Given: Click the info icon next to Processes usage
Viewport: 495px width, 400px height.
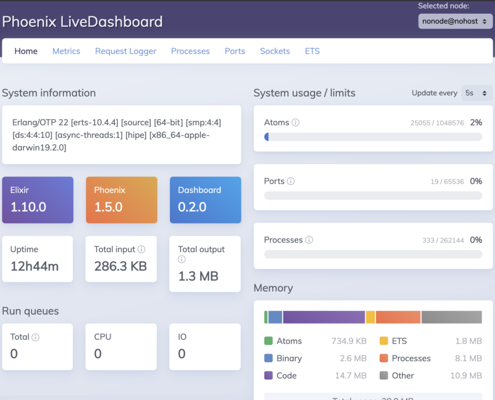Looking at the screenshot, I should 309,240.
